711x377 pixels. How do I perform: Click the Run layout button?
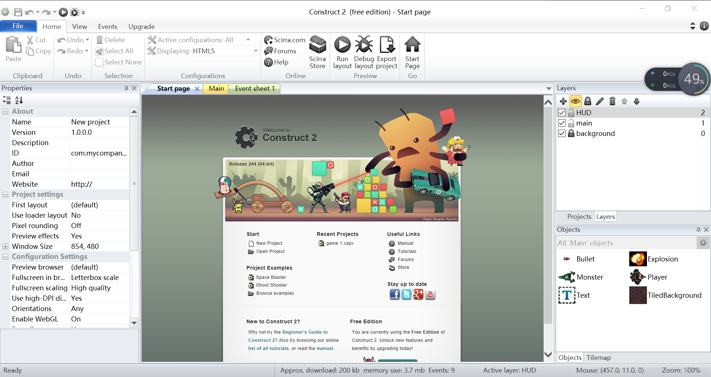(342, 53)
